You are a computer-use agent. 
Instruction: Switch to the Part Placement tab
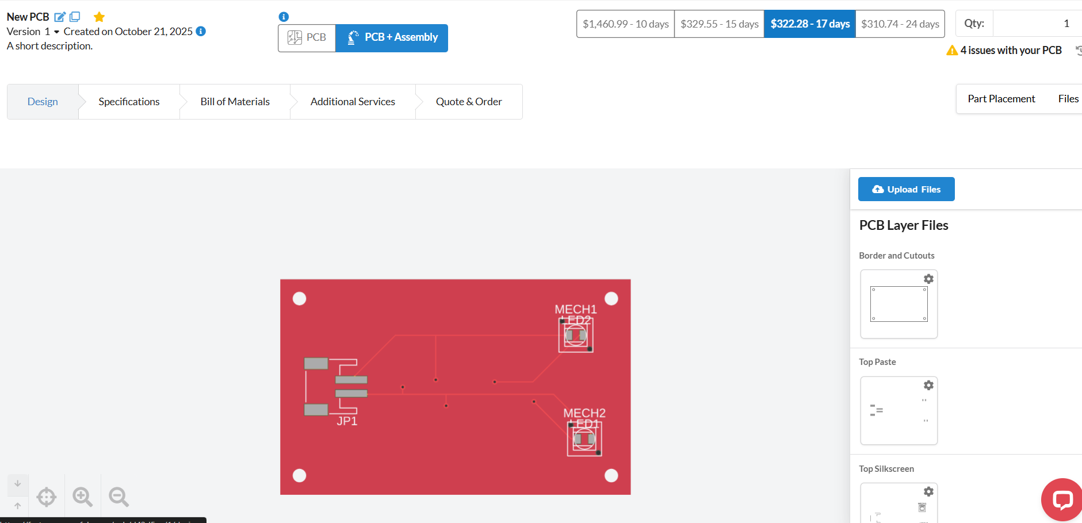pos(1001,99)
